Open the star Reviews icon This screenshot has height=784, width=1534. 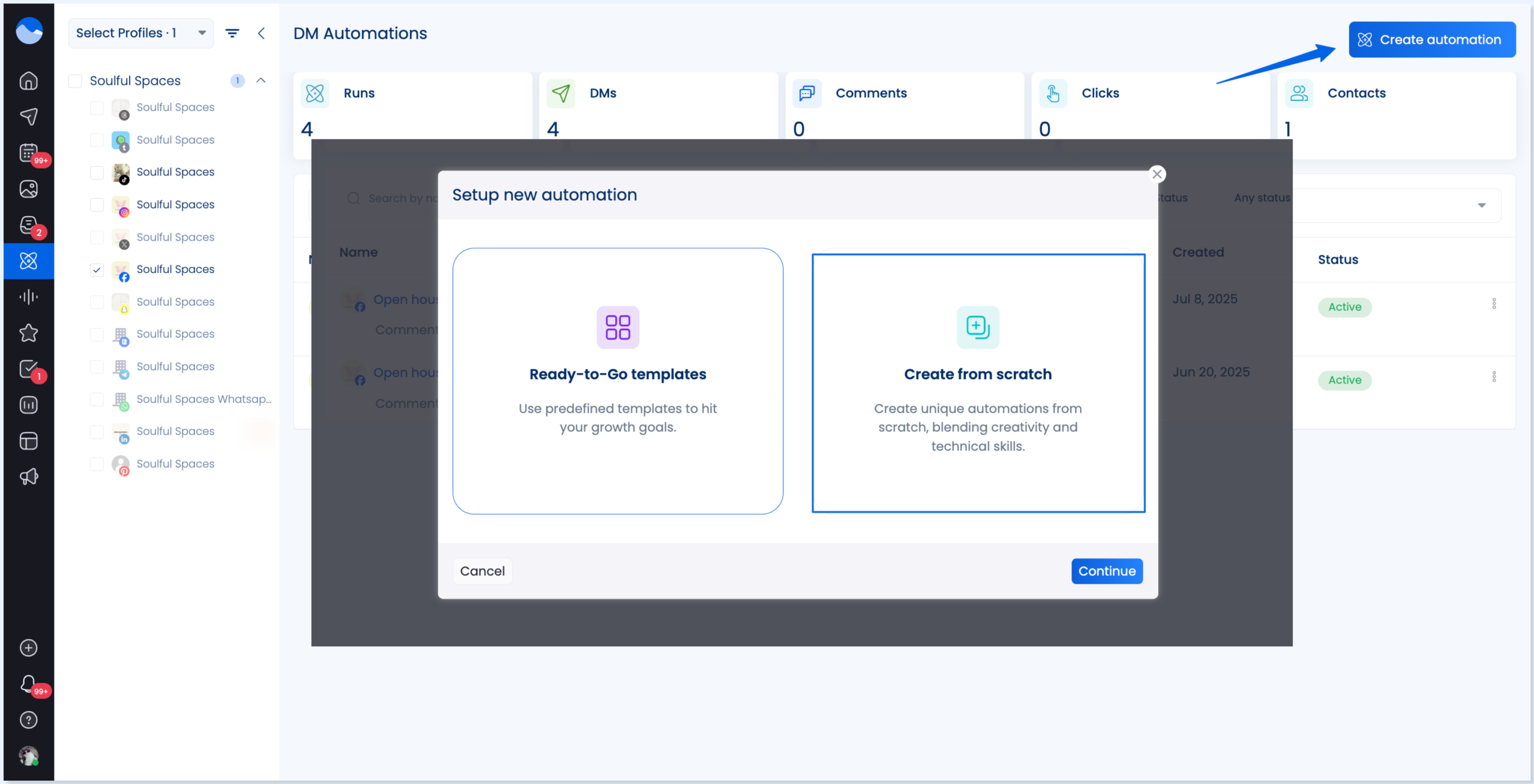click(29, 333)
